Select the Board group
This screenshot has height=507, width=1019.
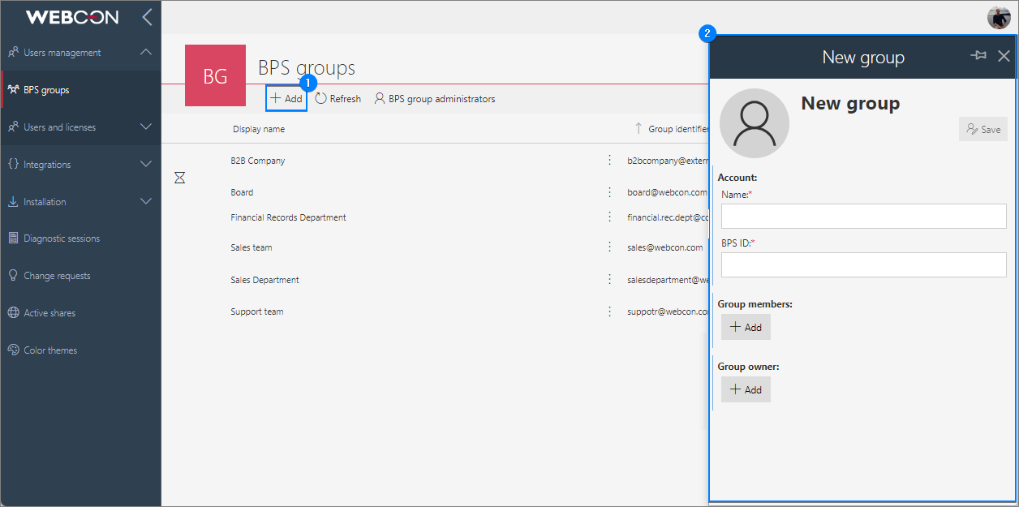click(x=242, y=192)
